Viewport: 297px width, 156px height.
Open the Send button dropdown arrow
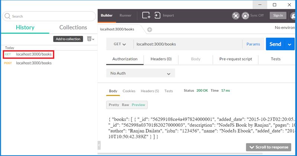pyautogui.click(x=290, y=44)
